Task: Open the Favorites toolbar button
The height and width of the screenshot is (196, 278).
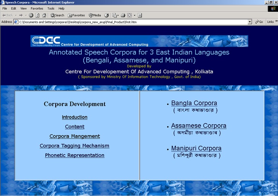Action: pos(76,15)
